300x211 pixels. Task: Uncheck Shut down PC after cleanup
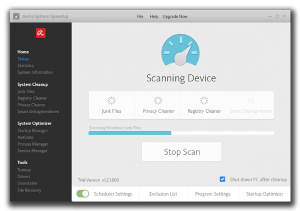[x=222, y=179]
